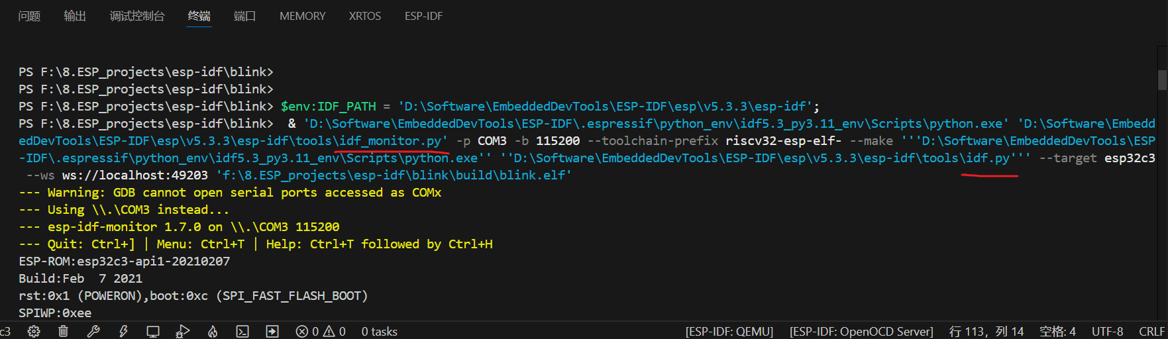
Task: Click the terminal scrollbar thumb
Action: tap(1162, 79)
